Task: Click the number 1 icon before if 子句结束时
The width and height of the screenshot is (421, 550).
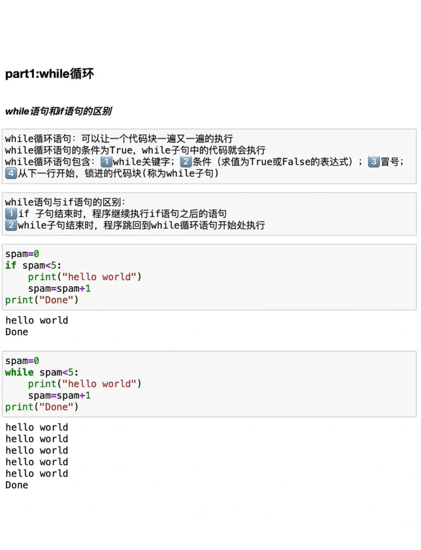Action: click(x=11, y=213)
